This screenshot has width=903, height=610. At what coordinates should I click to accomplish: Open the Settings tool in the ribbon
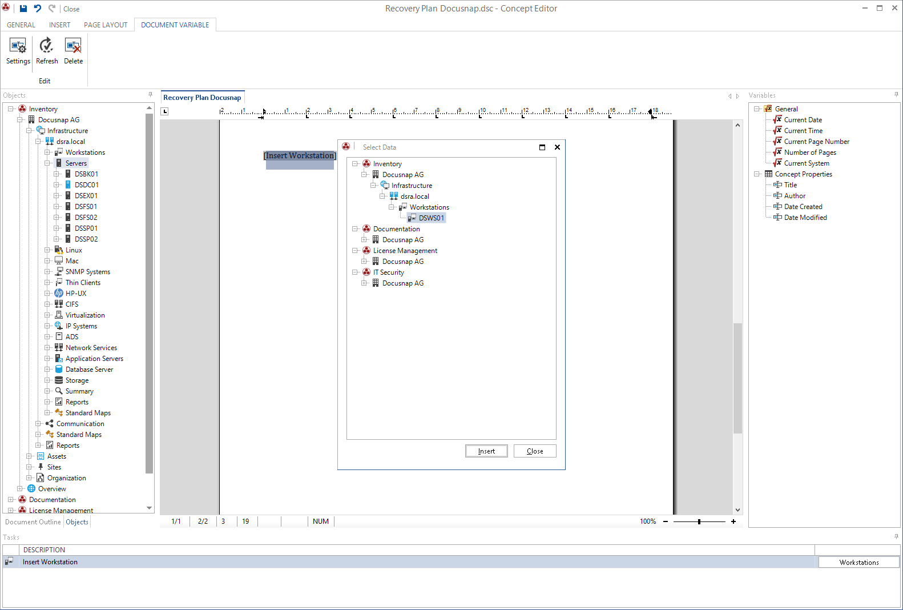coord(18,51)
